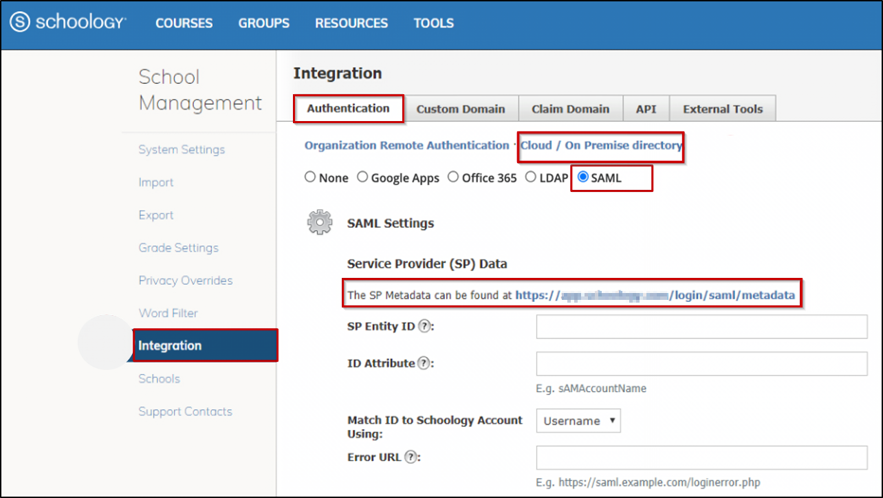Open the SP Entity ID help icon
The width and height of the screenshot is (883, 498).
tap(424, 326)
